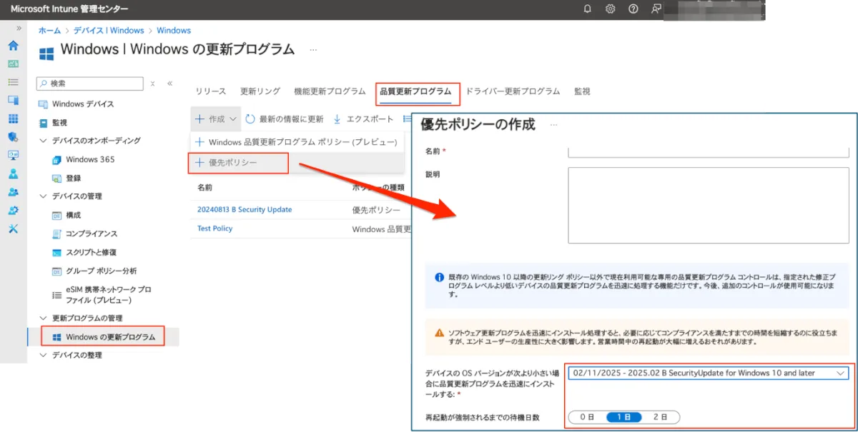Select 0 日 restart wait option
This screenshot has height=432, width=858.
(586, 417)
